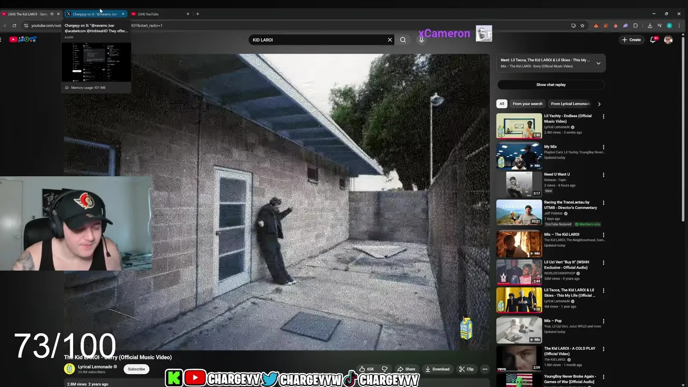Run search with magnifier icon
The image size is (688, 387).
click(x=403, y=40)
